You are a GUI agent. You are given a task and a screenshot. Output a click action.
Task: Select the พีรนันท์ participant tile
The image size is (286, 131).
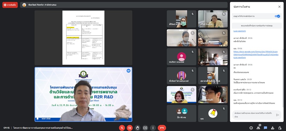click(x=182, y=75)
